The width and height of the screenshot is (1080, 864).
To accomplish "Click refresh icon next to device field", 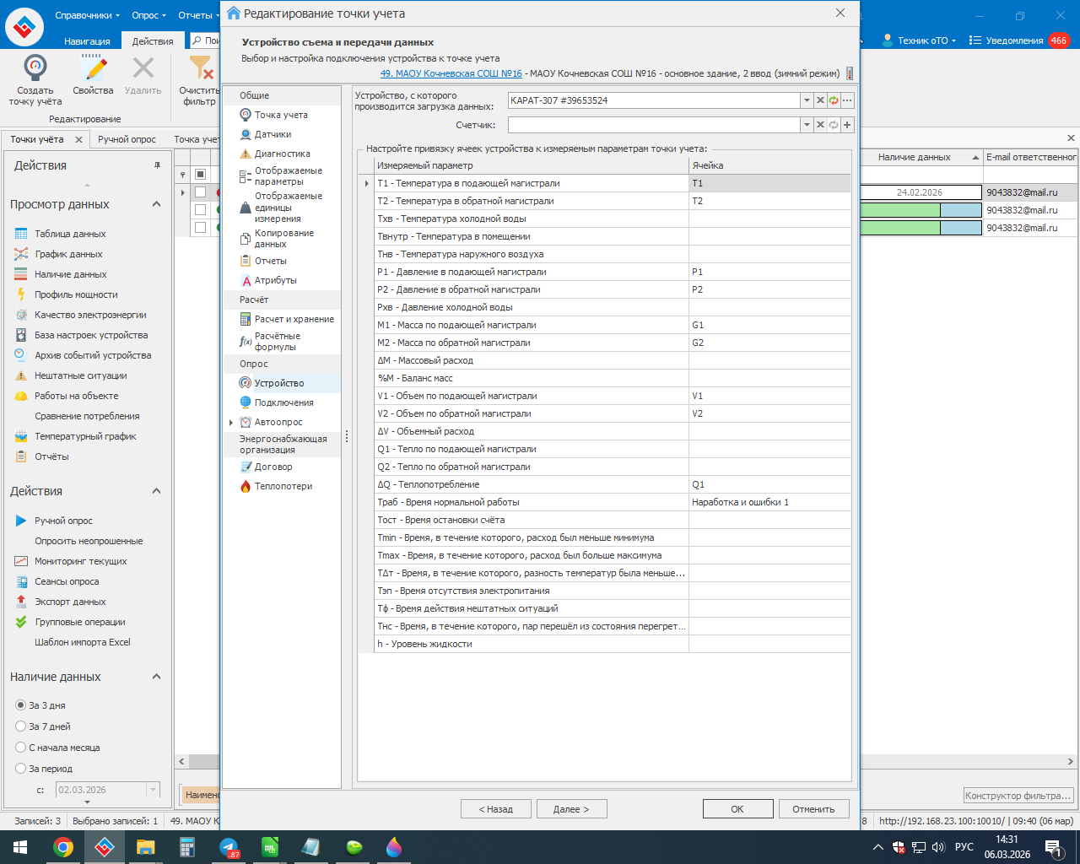I will pos(834,100).
